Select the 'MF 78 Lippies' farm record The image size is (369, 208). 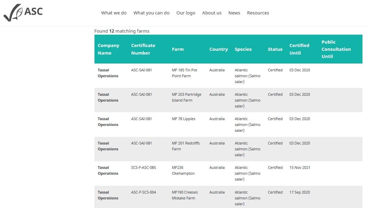(x=183, y=119)
